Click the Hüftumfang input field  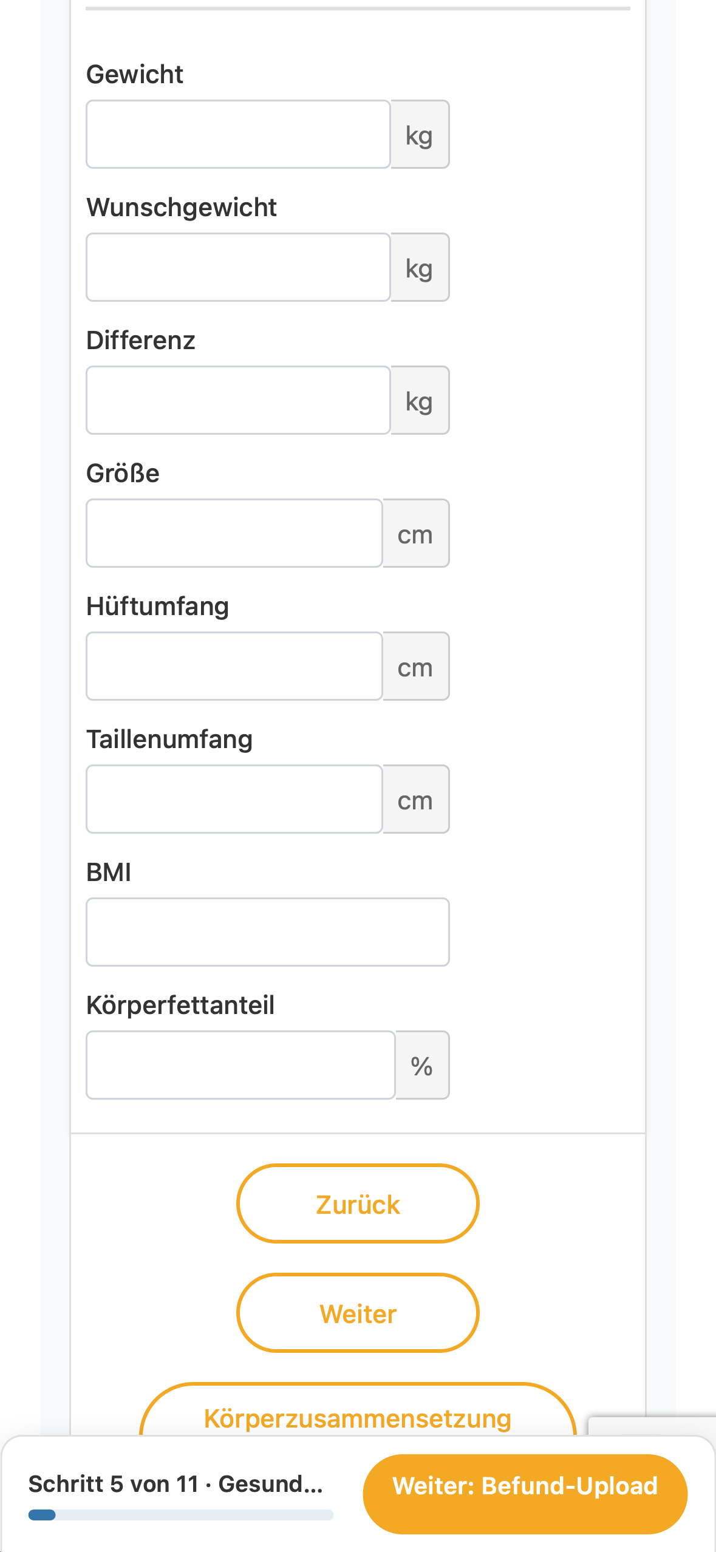tap(234, 666)
